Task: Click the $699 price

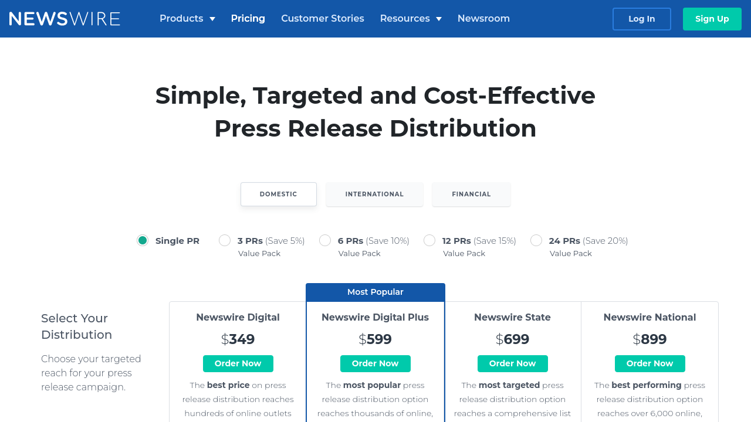Action: point(513,339)
